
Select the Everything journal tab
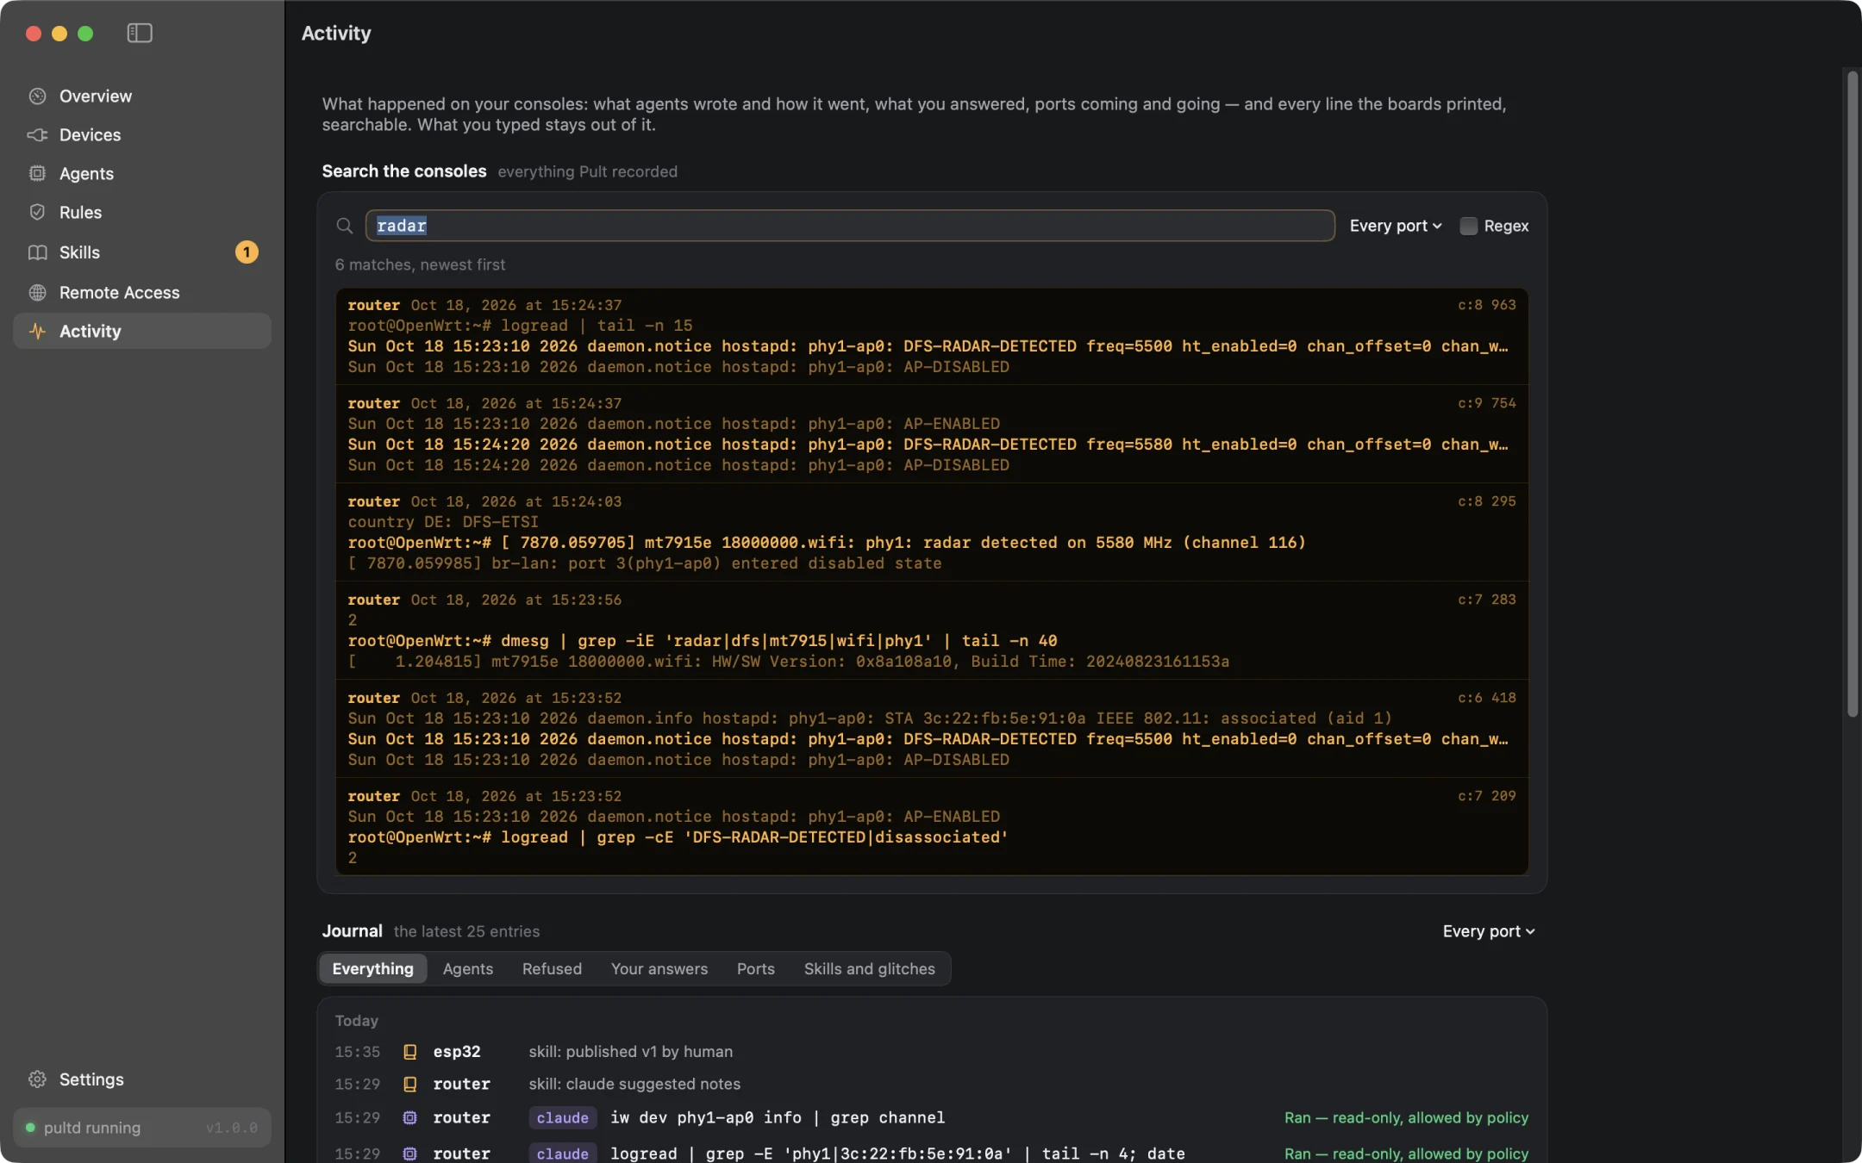[372, 968]
